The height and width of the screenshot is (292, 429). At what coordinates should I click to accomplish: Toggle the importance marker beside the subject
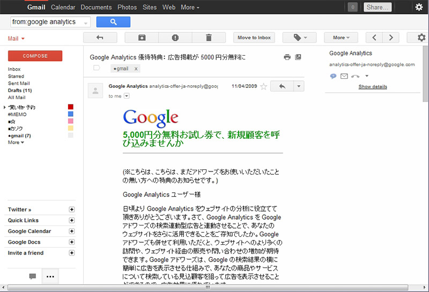coord(97,68)
